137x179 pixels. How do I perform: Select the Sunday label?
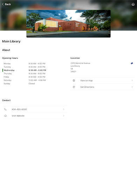click(x=7, y=84)
